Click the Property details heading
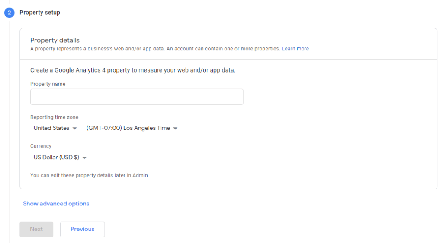443x243 pixels. click(x=55, y=40)
